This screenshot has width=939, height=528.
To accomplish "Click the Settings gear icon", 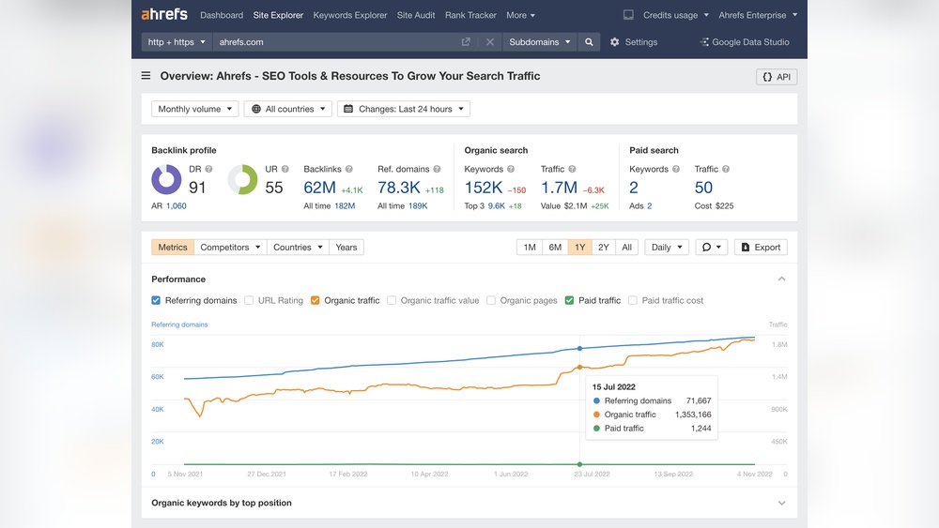I will pos(614,42).
